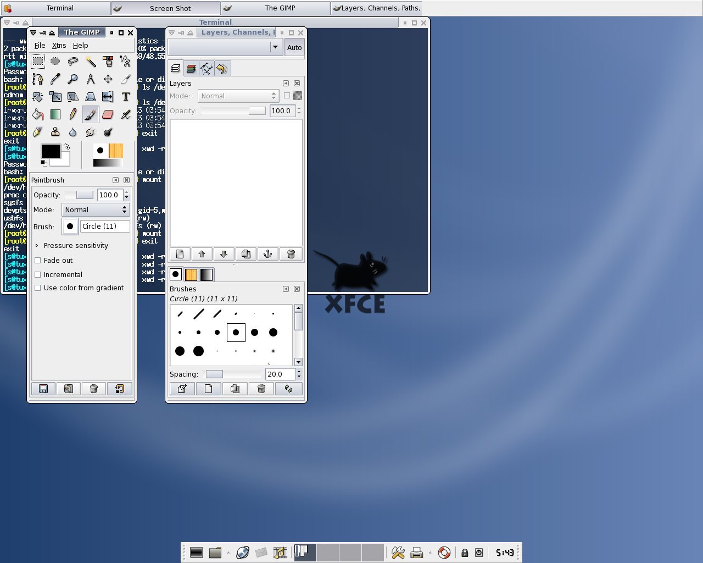Viewport: 703px width, 563px height.
Task: Open the Help menu
Action: pyautogui.click(x=80, y=46)
